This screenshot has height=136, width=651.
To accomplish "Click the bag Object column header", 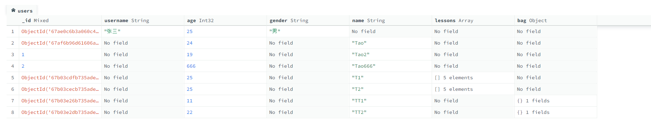I will 532,20.
